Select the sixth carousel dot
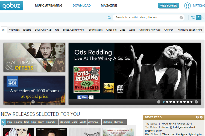Viewport: 205px width, 136px height. point(181,102)
